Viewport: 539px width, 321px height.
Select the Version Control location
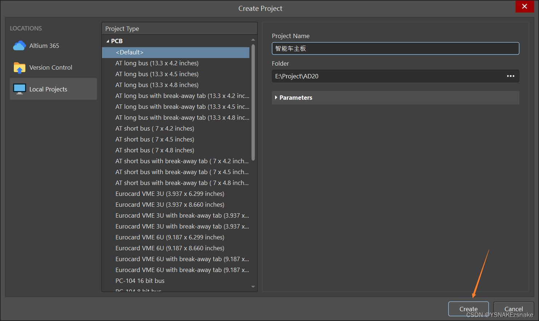click(53, 67)
